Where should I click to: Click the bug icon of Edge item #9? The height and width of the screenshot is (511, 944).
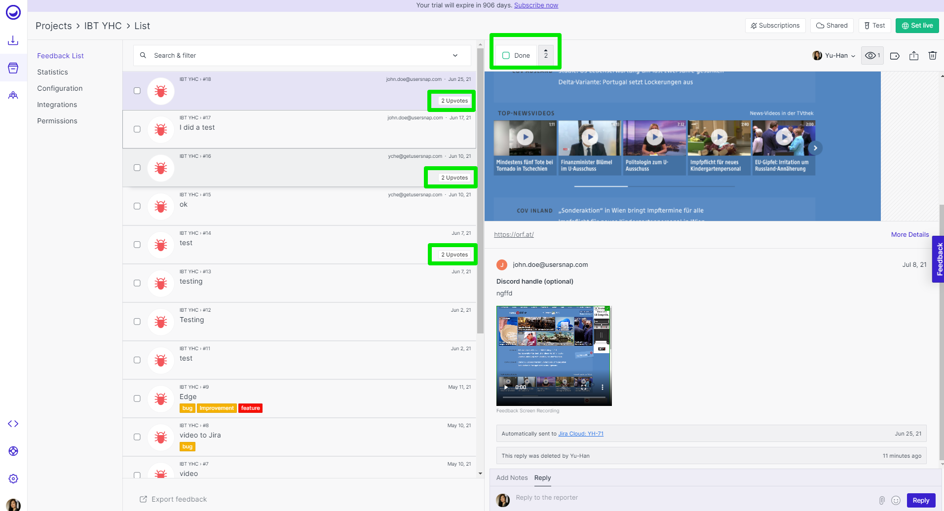click(x=161, y=399)
